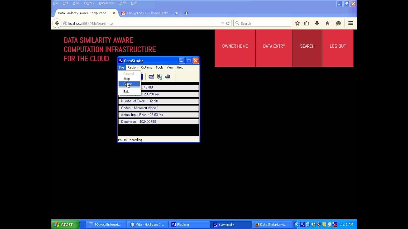Screen dimensions: 408x229
Task: Click the CamStudio title bar icon
Action: pyautogui.click(x=120, y=61)
